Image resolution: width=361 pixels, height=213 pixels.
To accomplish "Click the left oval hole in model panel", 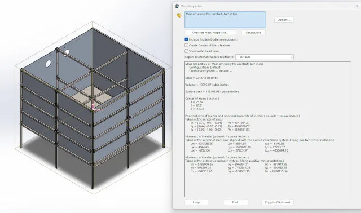I will click(48, 64).
